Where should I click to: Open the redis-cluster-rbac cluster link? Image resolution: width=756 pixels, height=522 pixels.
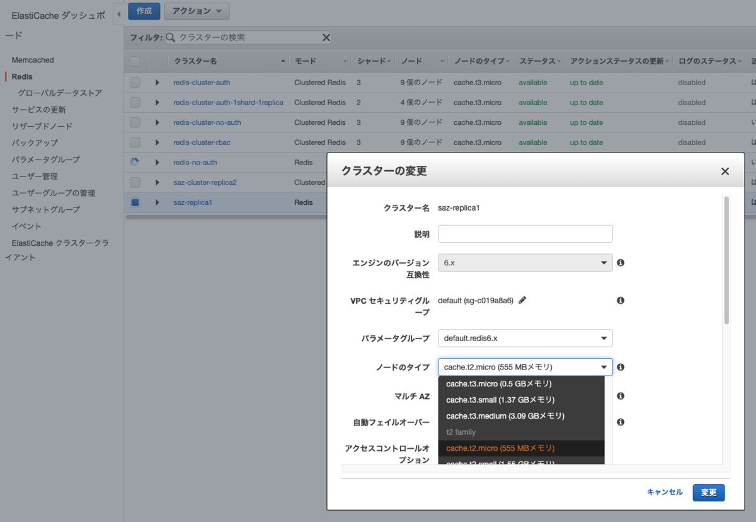coord(202,142)
